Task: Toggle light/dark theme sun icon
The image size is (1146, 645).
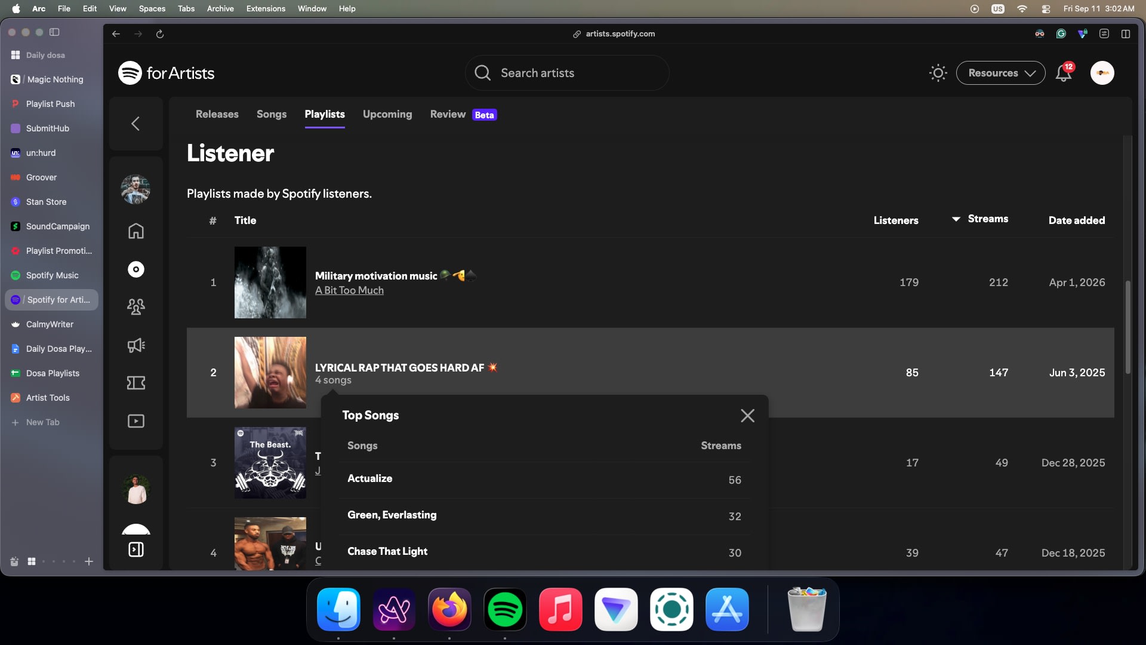Action: 938,73
